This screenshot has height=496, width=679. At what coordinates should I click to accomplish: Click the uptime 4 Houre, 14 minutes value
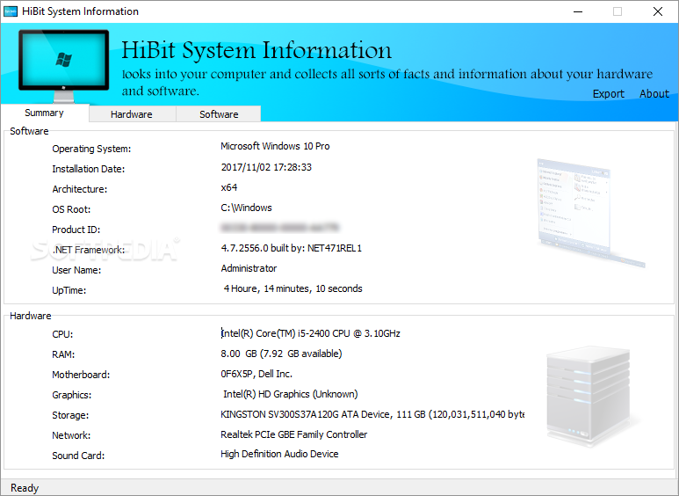(293, 288)
